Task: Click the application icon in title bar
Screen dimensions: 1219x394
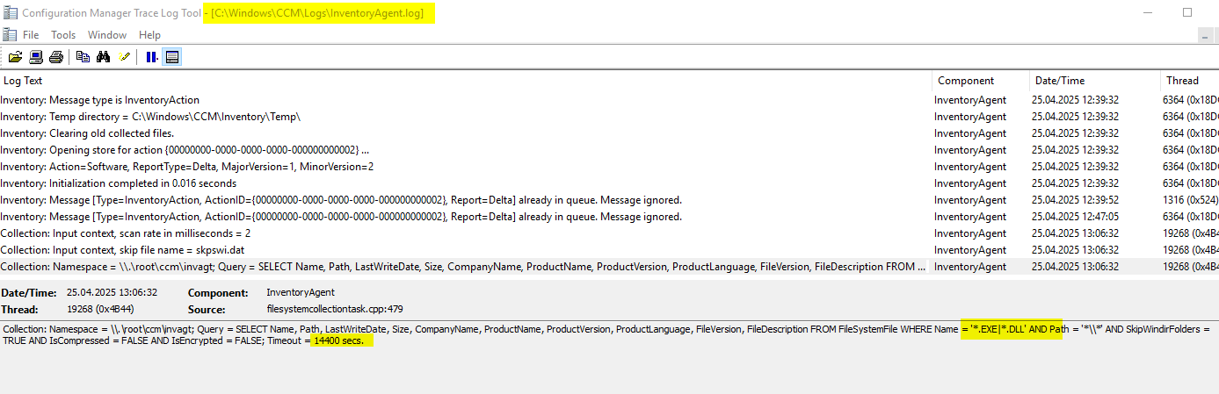Action: 10,13
